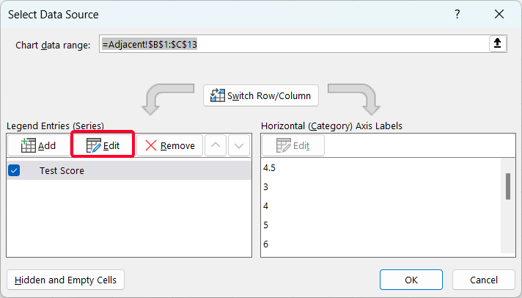Uncheck the Test Score series checkbox
This screenshot has height=298, width=522.
pyautogui.click(x=14, y=170)
